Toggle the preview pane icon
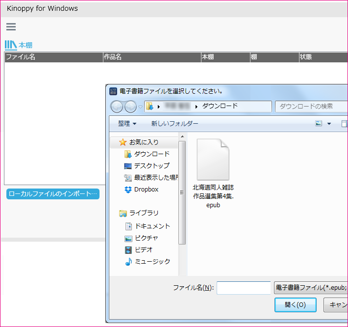 tap(344, 124)
